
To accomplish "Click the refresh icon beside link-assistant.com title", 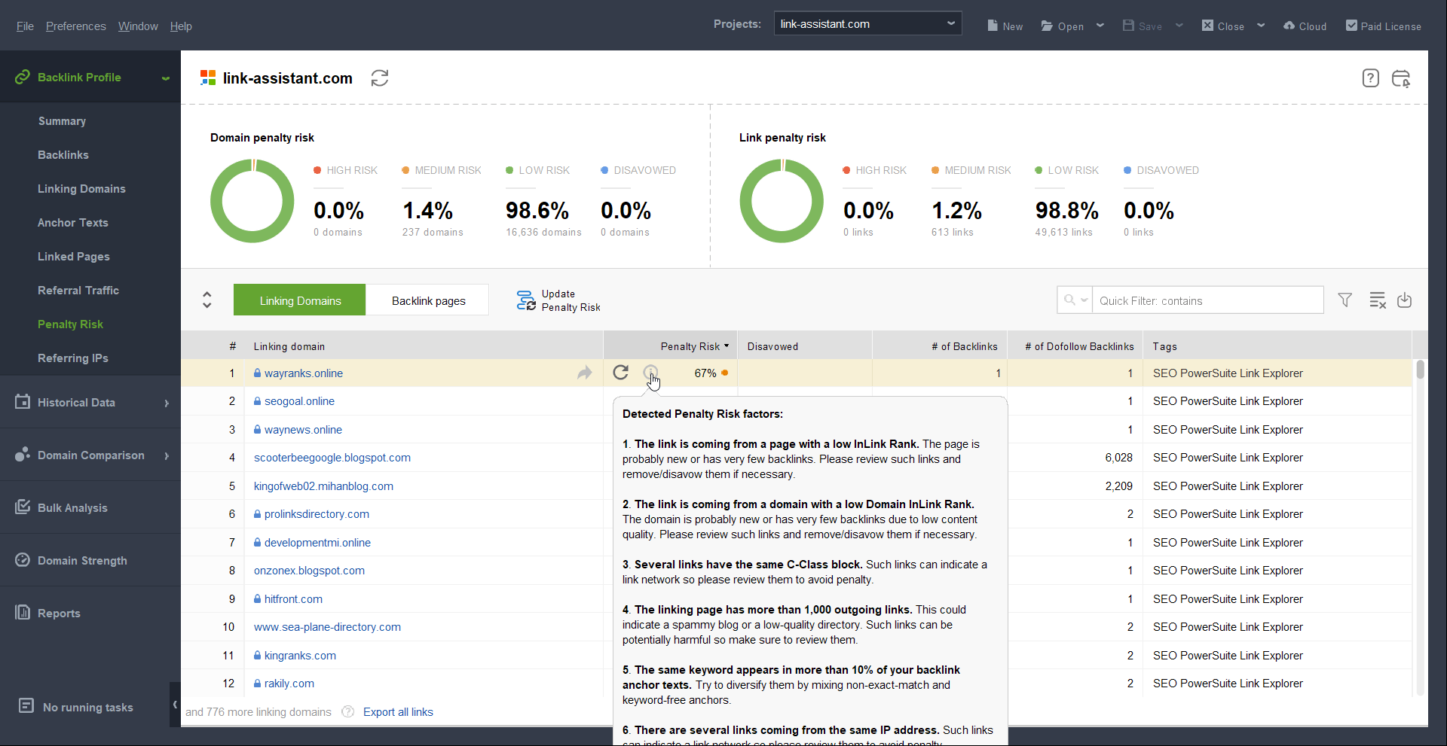I will point(380,78).
